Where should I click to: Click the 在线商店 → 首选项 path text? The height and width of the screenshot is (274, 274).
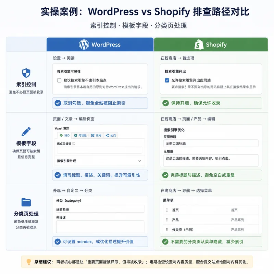(177, 58)
